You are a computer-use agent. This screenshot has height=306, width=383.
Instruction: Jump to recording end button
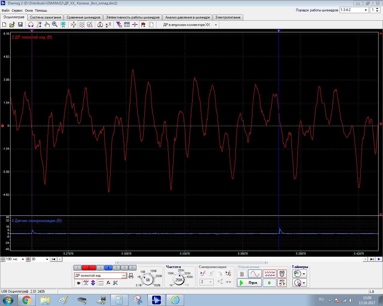point(372,259)
